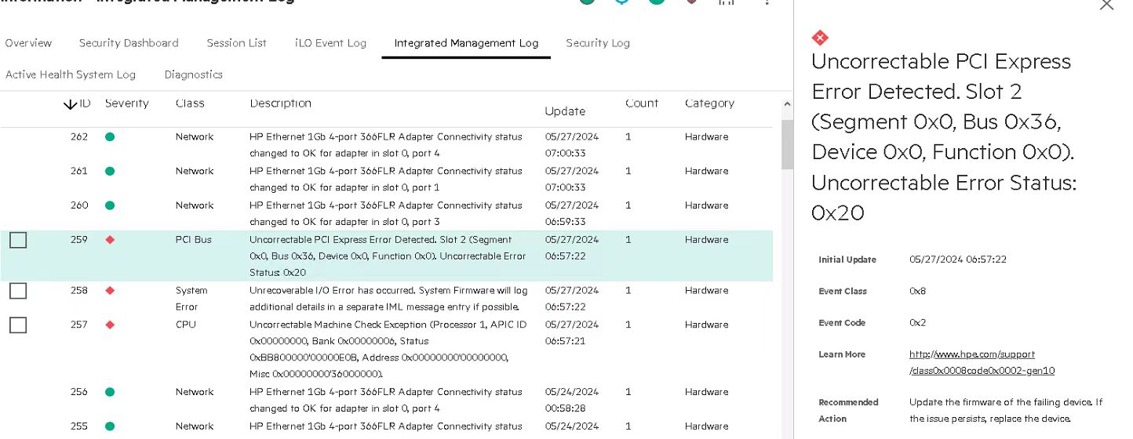Go to Active Health System Log tab
The width and height of the screenshot is (1133, 439).
[71, 74]
